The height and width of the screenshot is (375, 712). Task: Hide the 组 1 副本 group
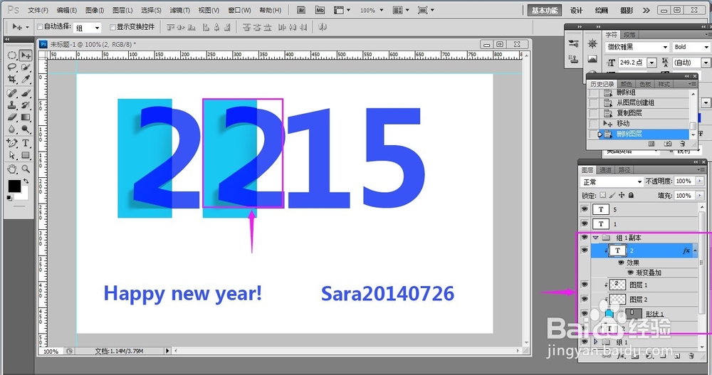click(x=585, y=238)
